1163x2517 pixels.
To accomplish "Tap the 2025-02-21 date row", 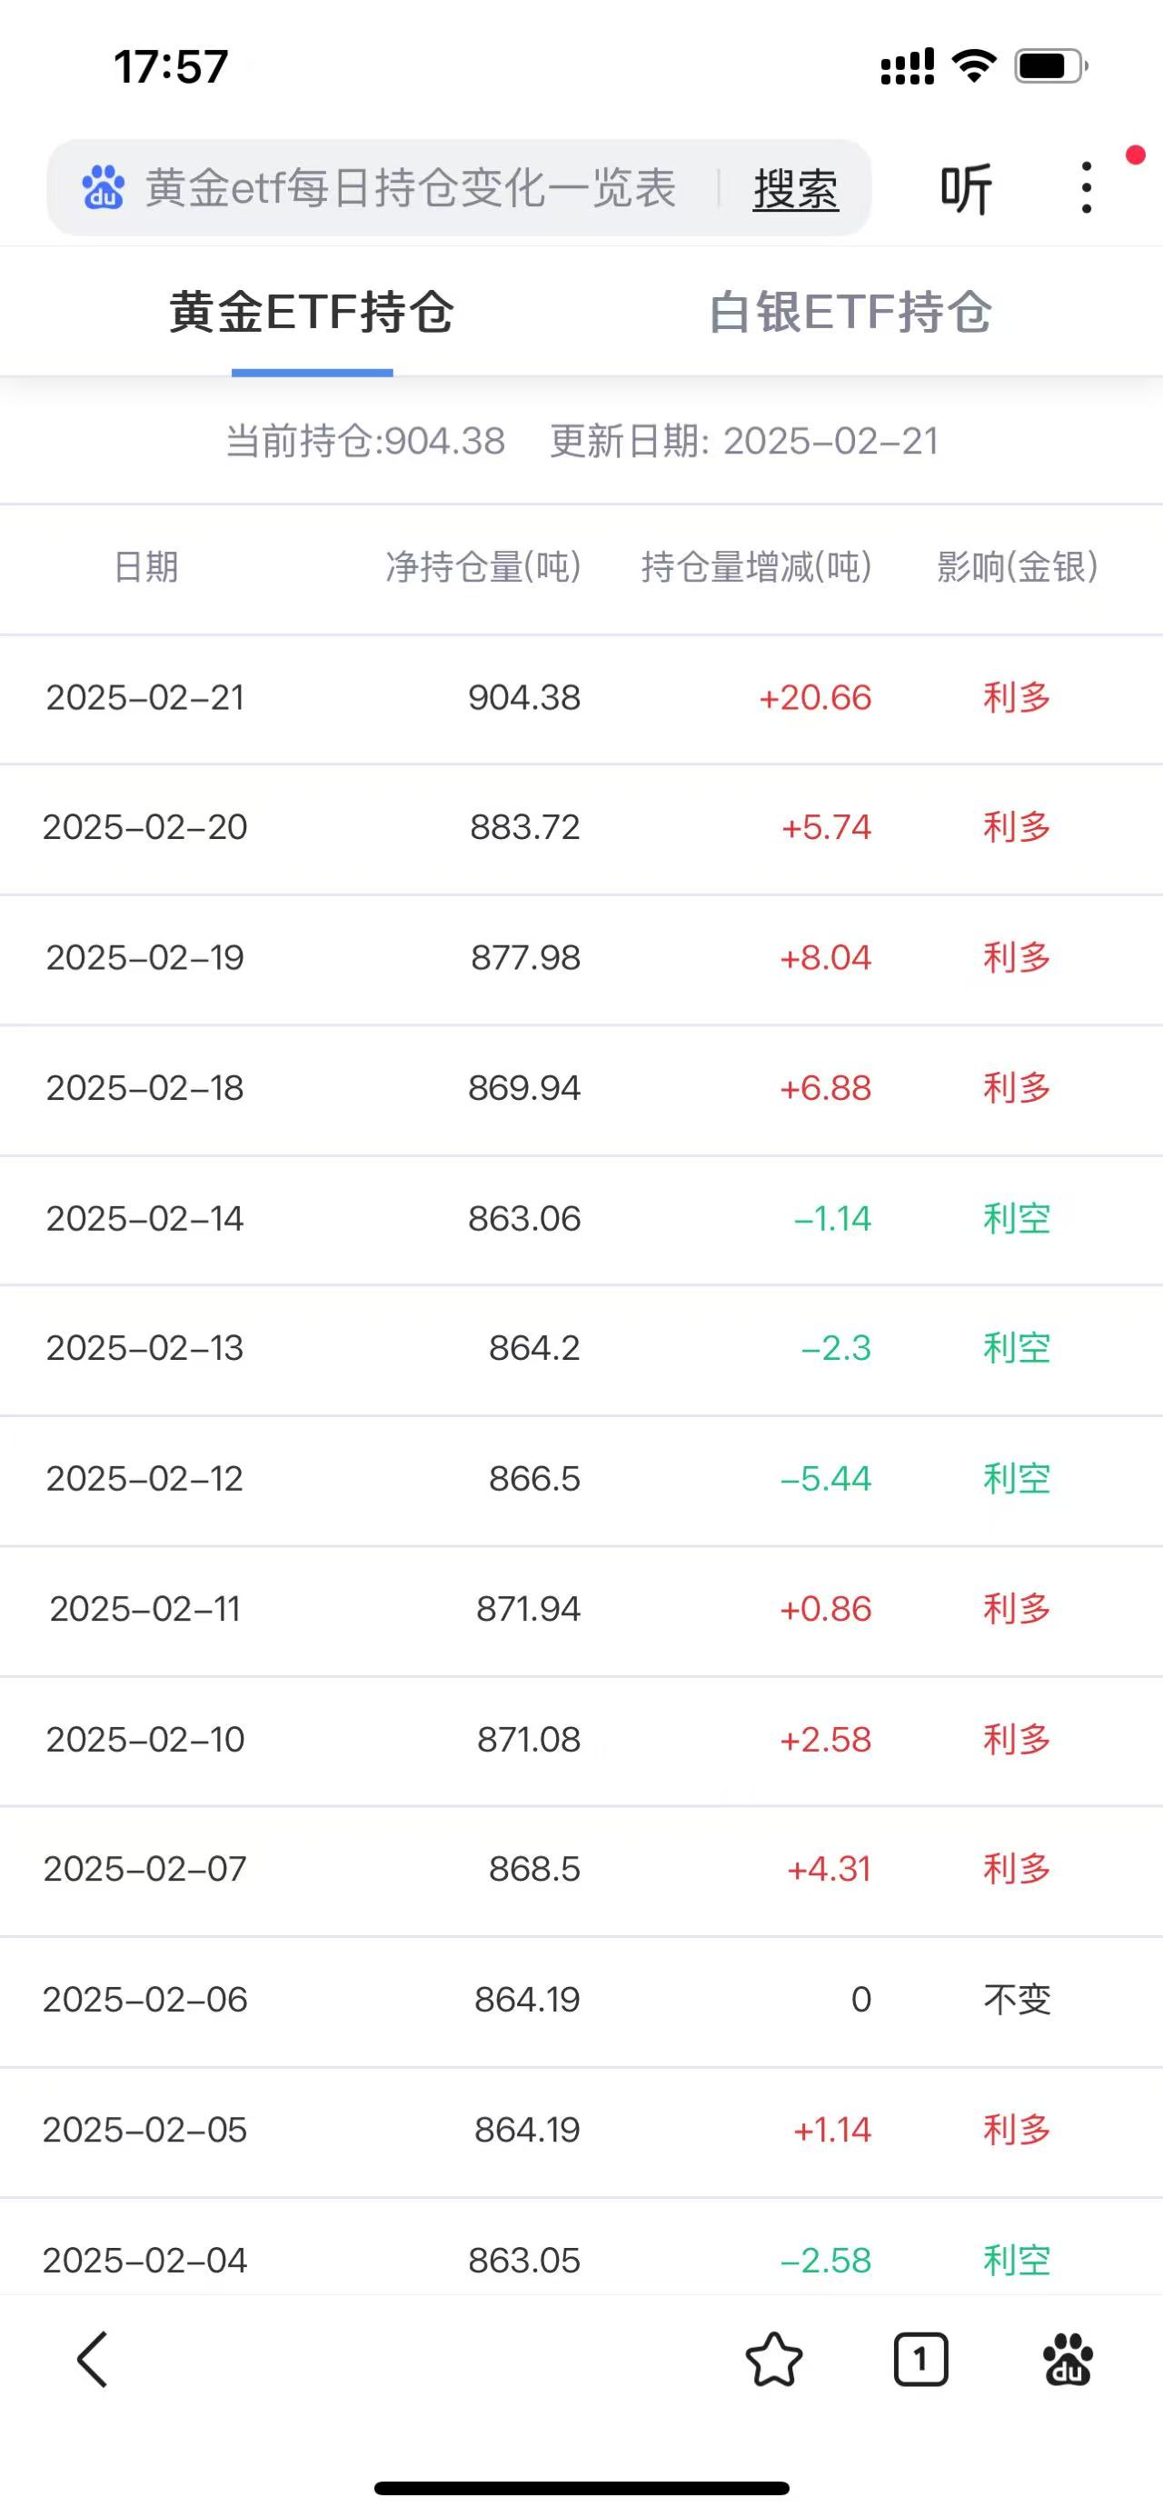I will 144,697.
